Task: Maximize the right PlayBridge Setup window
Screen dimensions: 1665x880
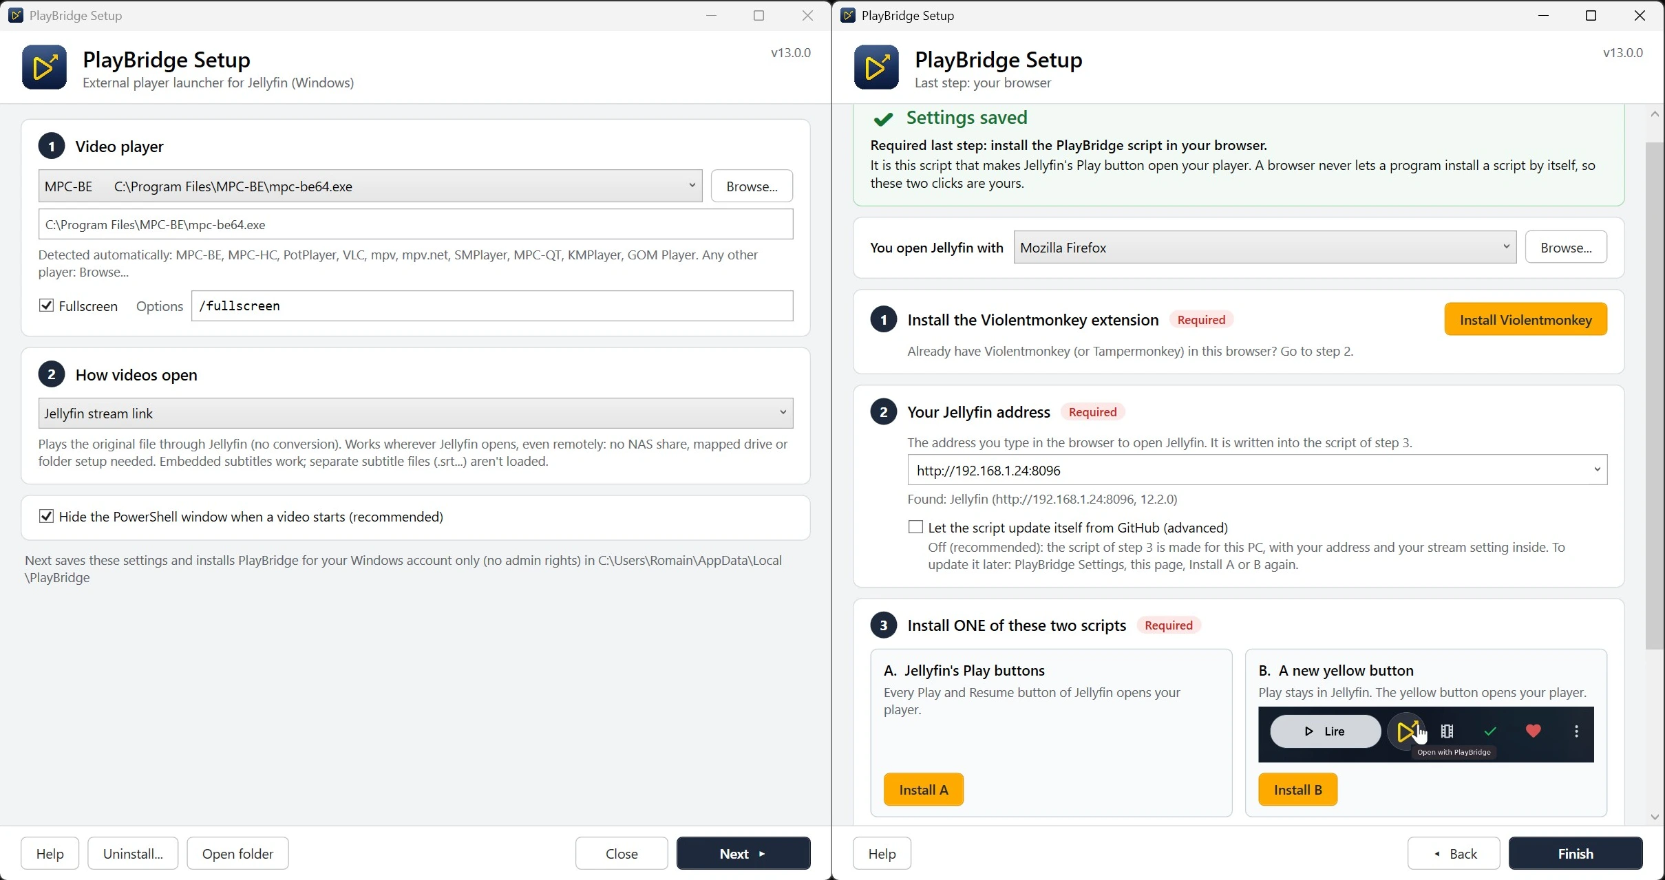Action: (x=1591, y=15)
